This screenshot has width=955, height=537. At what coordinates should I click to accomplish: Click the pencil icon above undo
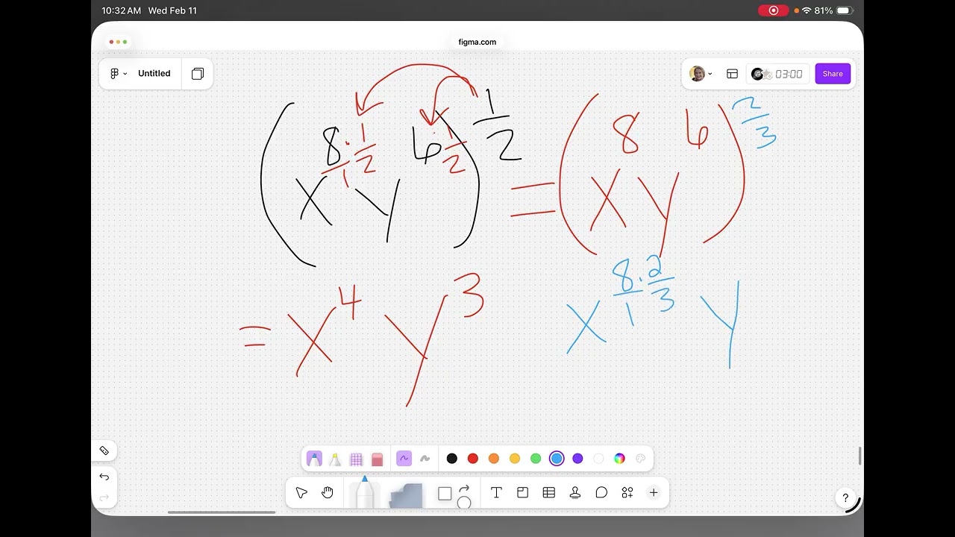(104, 450)
